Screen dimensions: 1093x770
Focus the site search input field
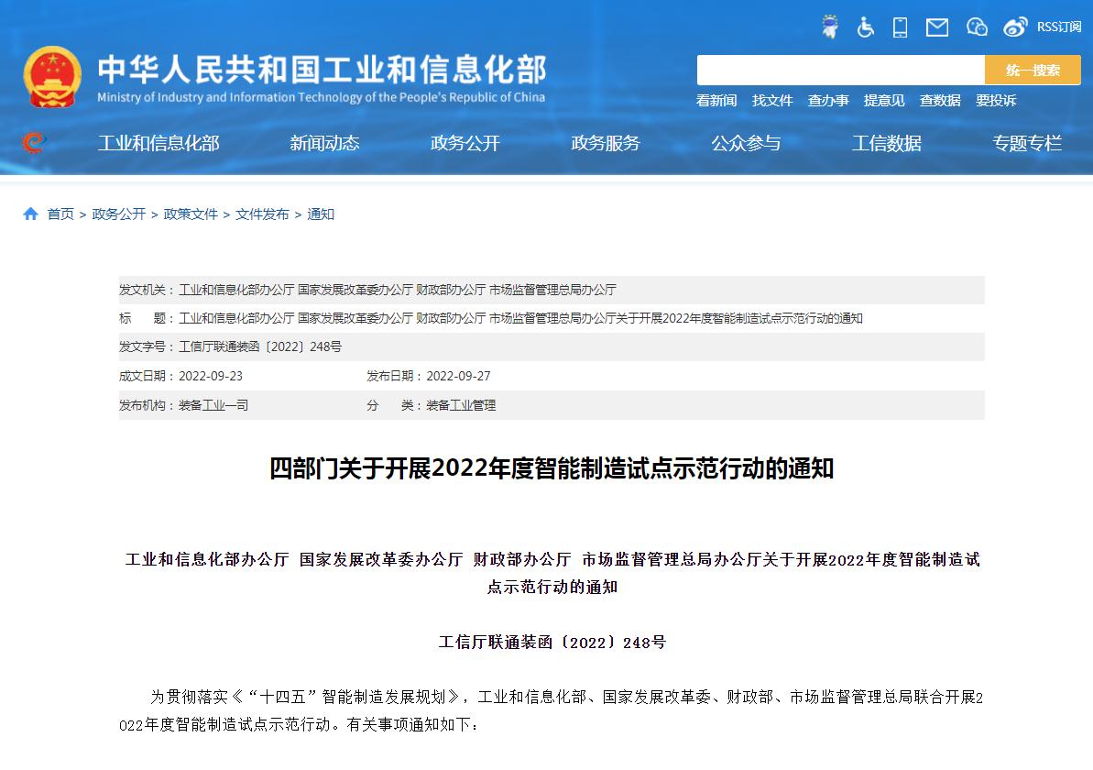pos(841,71)
